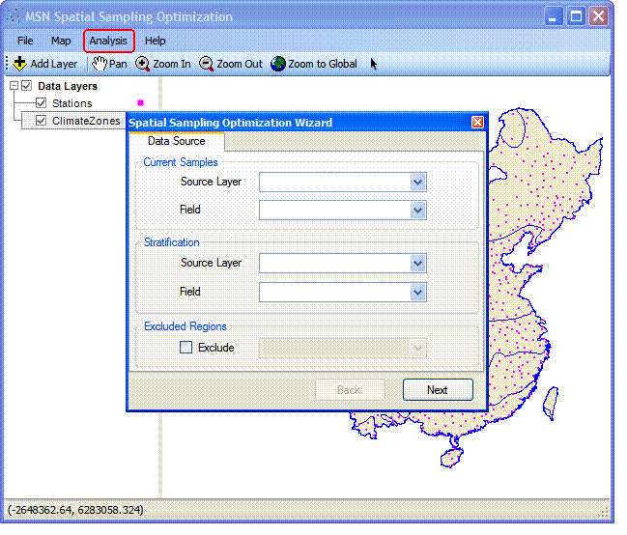
Task: Click the coordinates readout in status bar
Action: (75, 510)
